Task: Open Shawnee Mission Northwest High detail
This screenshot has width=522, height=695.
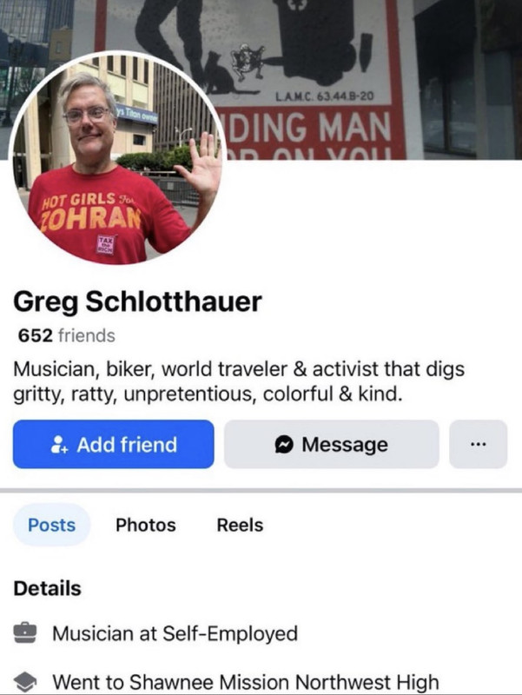Action: point(246,682)
